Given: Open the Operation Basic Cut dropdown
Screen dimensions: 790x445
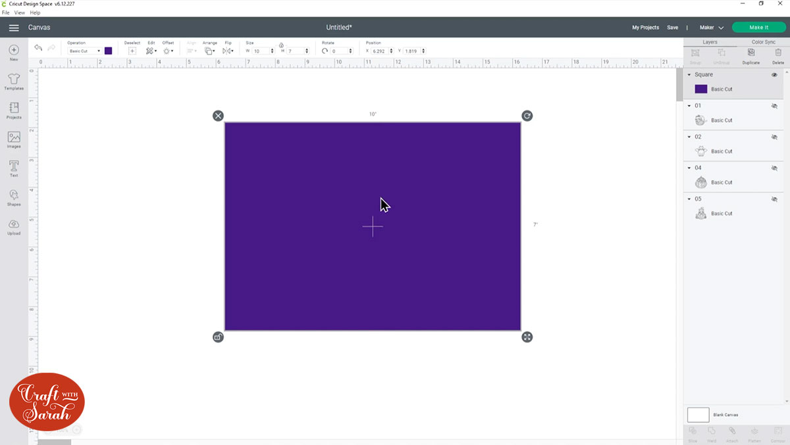Looking at the screenshot, I should (85, 51).
